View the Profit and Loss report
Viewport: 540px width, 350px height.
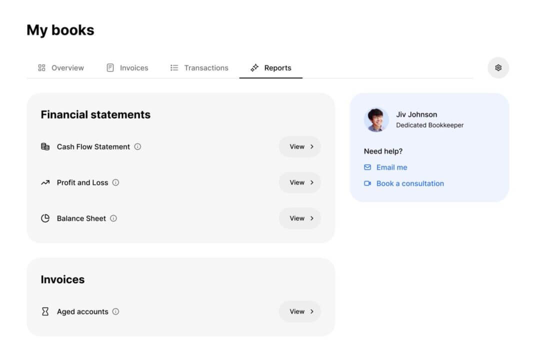pos(300,182)
